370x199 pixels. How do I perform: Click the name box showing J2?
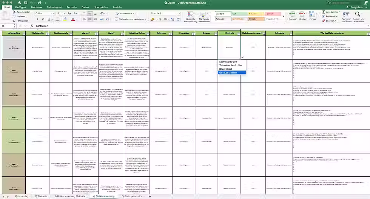7,26
